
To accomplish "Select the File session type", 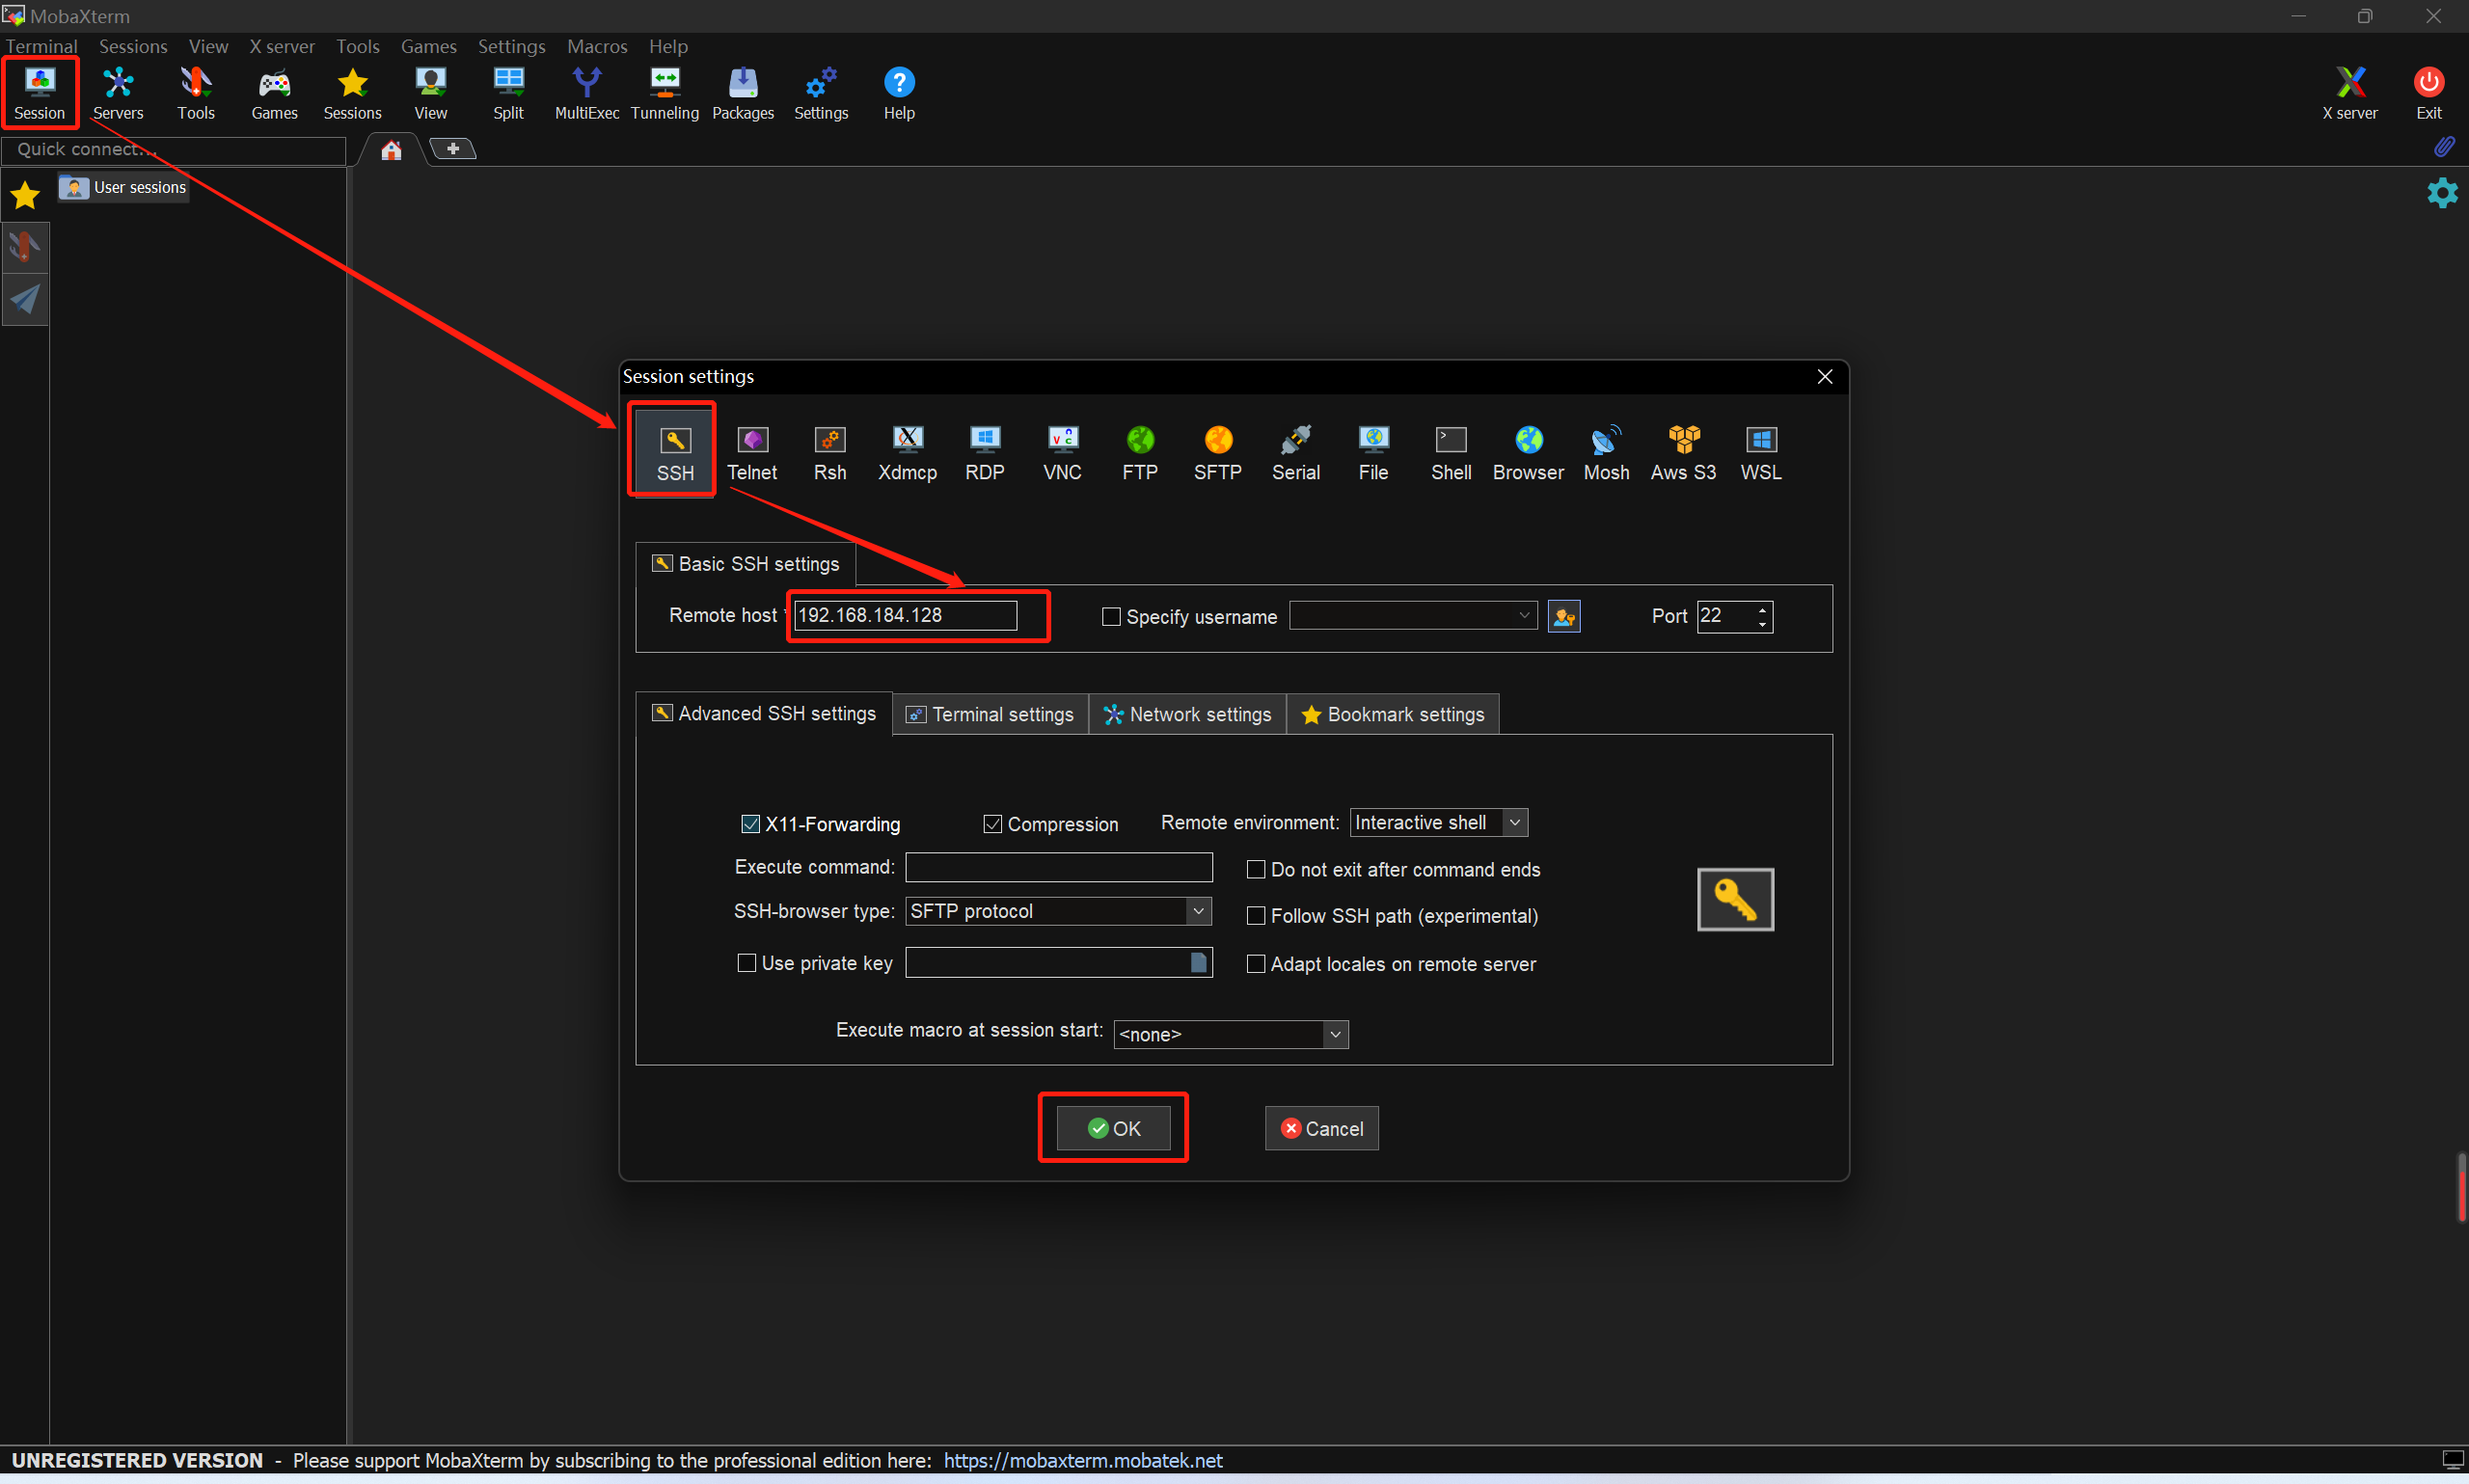I will tap(1373, 452).
